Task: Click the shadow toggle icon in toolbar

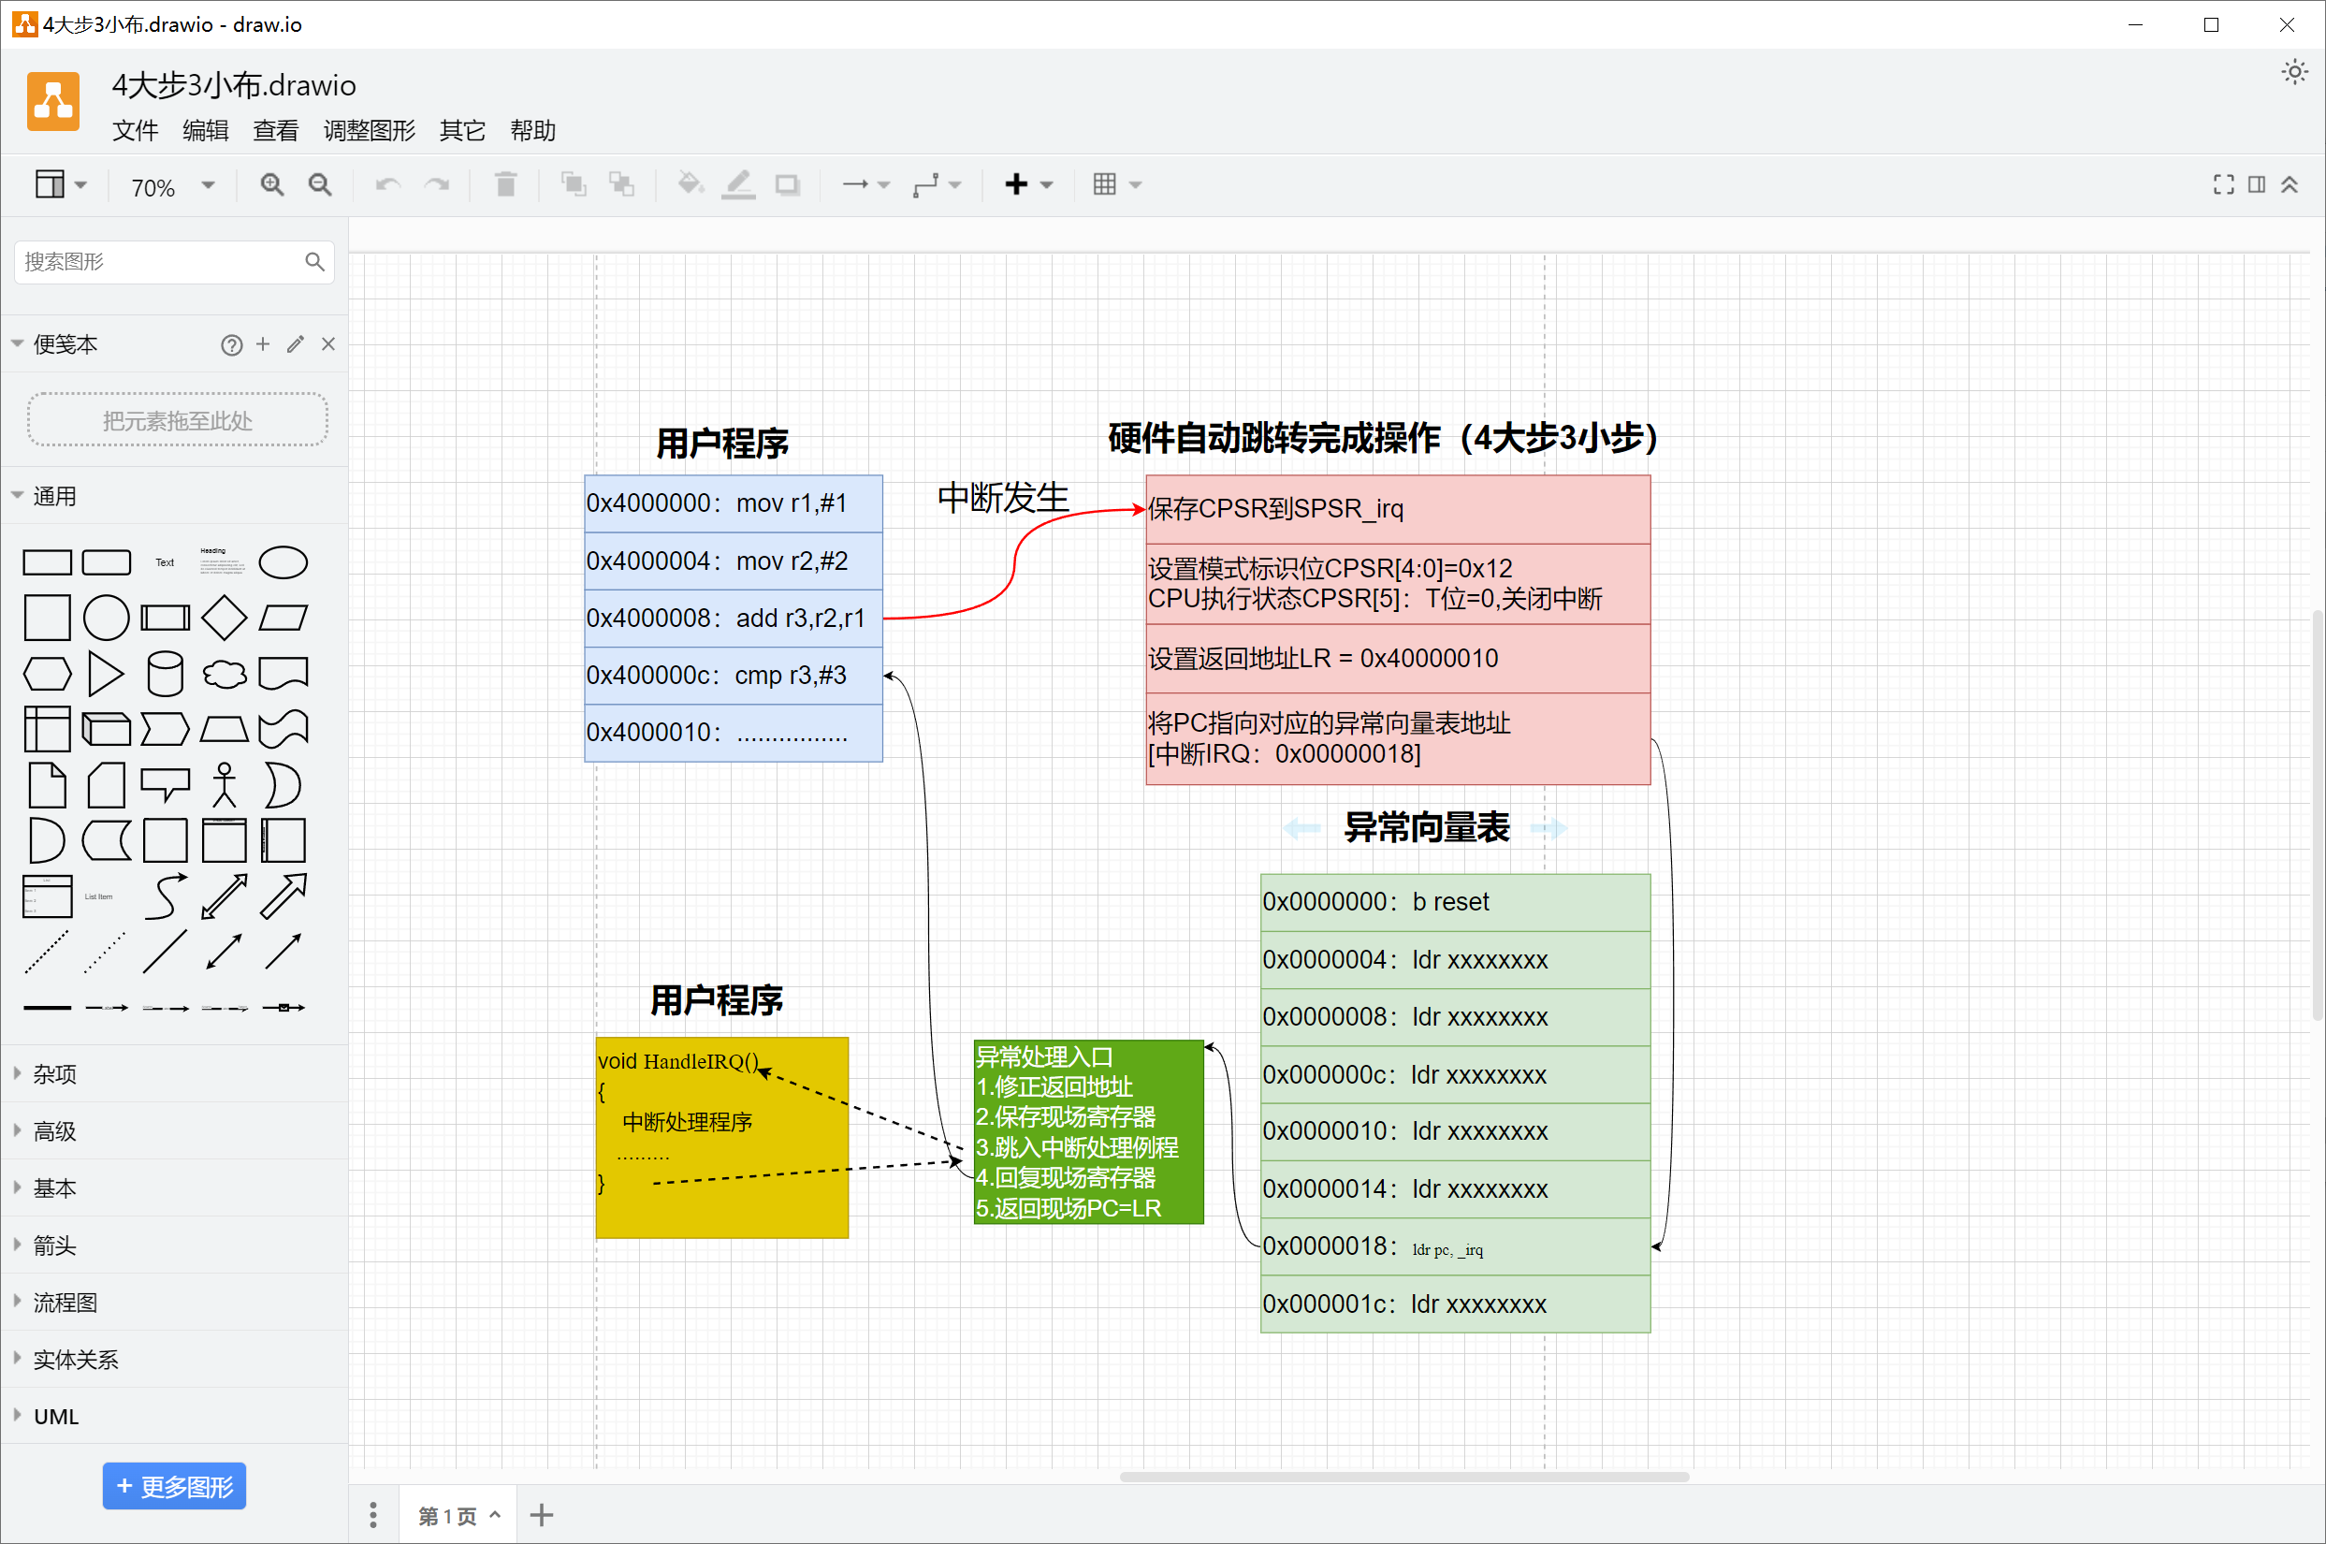Action: (787, 185)
